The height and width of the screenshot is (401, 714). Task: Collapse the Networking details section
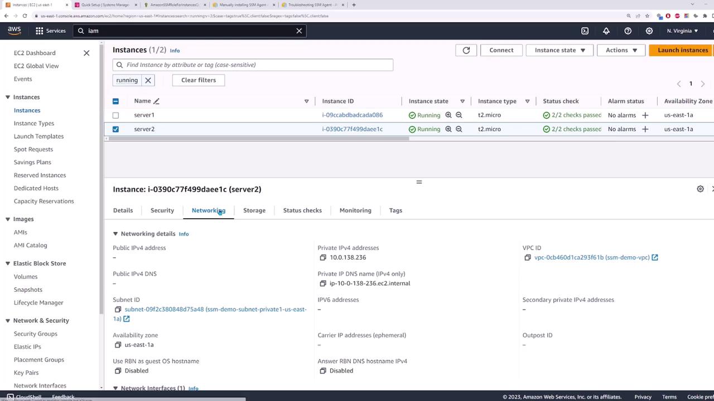click(x=115, y=234)
